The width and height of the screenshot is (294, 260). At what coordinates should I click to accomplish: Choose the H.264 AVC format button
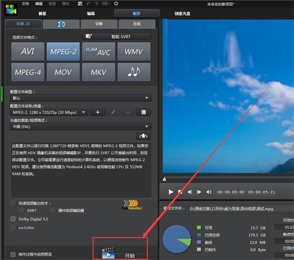tap(98, 51)
